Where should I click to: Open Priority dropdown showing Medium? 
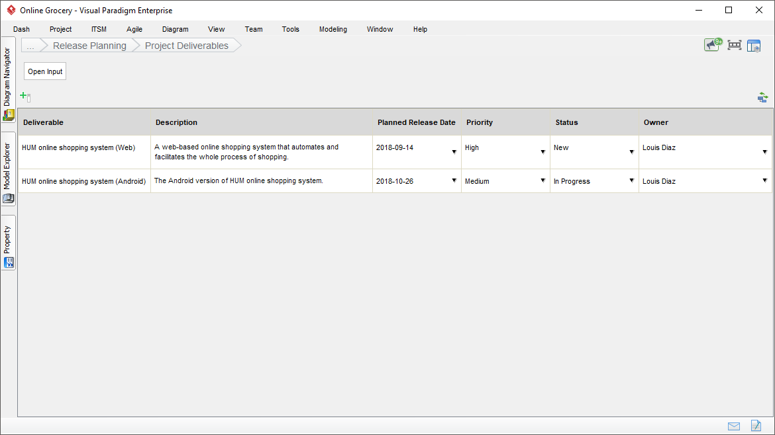coord(542,180)
